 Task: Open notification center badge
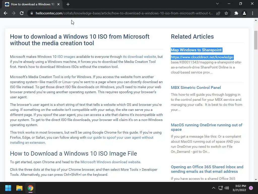tap(251, 188)
